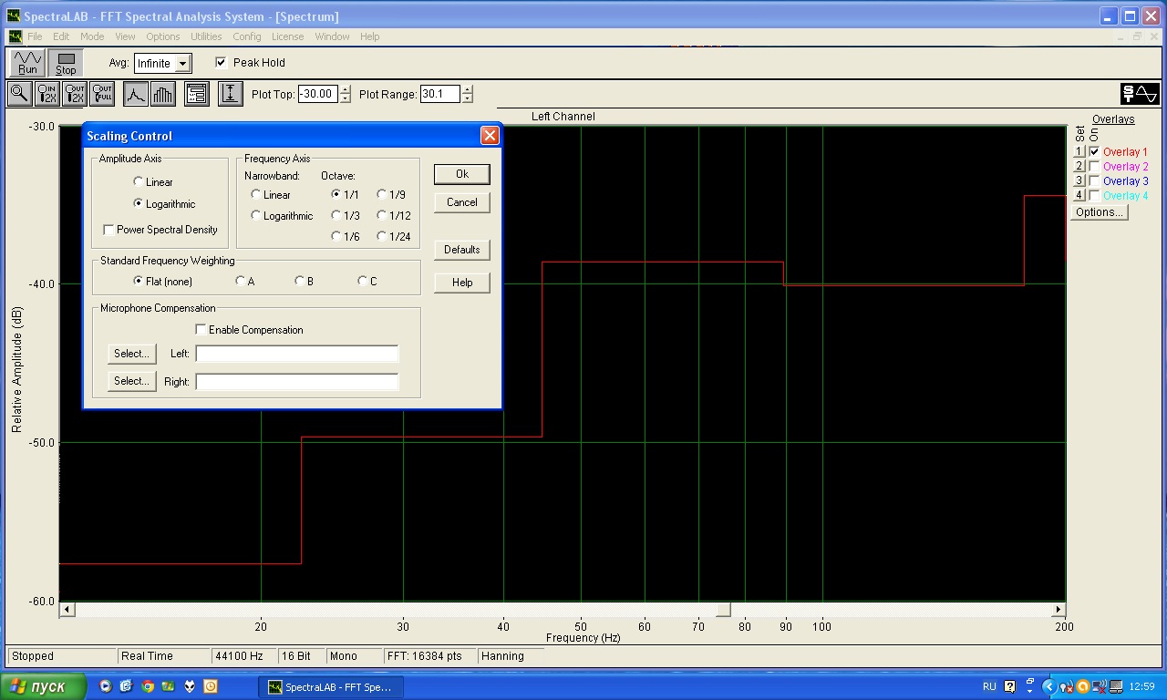Decrease Plot Range with down arrow
This screenshot has height=700, width=1167.
point(468,98)
